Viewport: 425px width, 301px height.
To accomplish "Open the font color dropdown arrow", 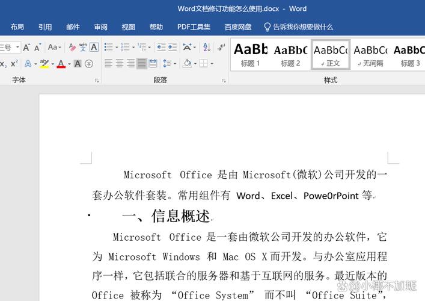I will (69, 64).
